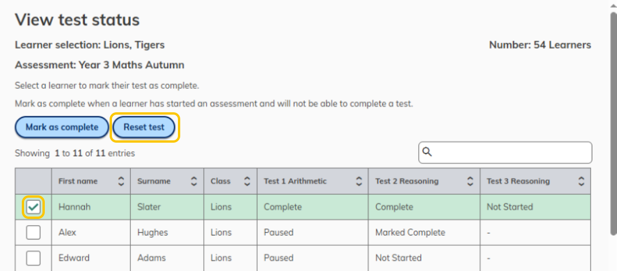Click Alex's Marked Complete status cell
This screenshot has height=271, width=617.
pyautogui.click(x=424, y=233)
